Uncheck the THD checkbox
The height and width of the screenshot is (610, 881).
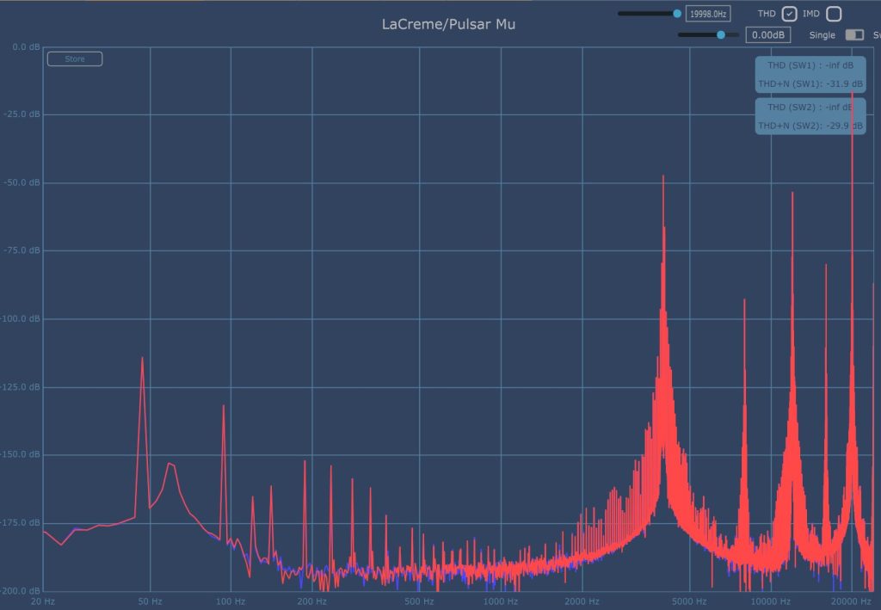pyautogui.click(x=790, y=14)
